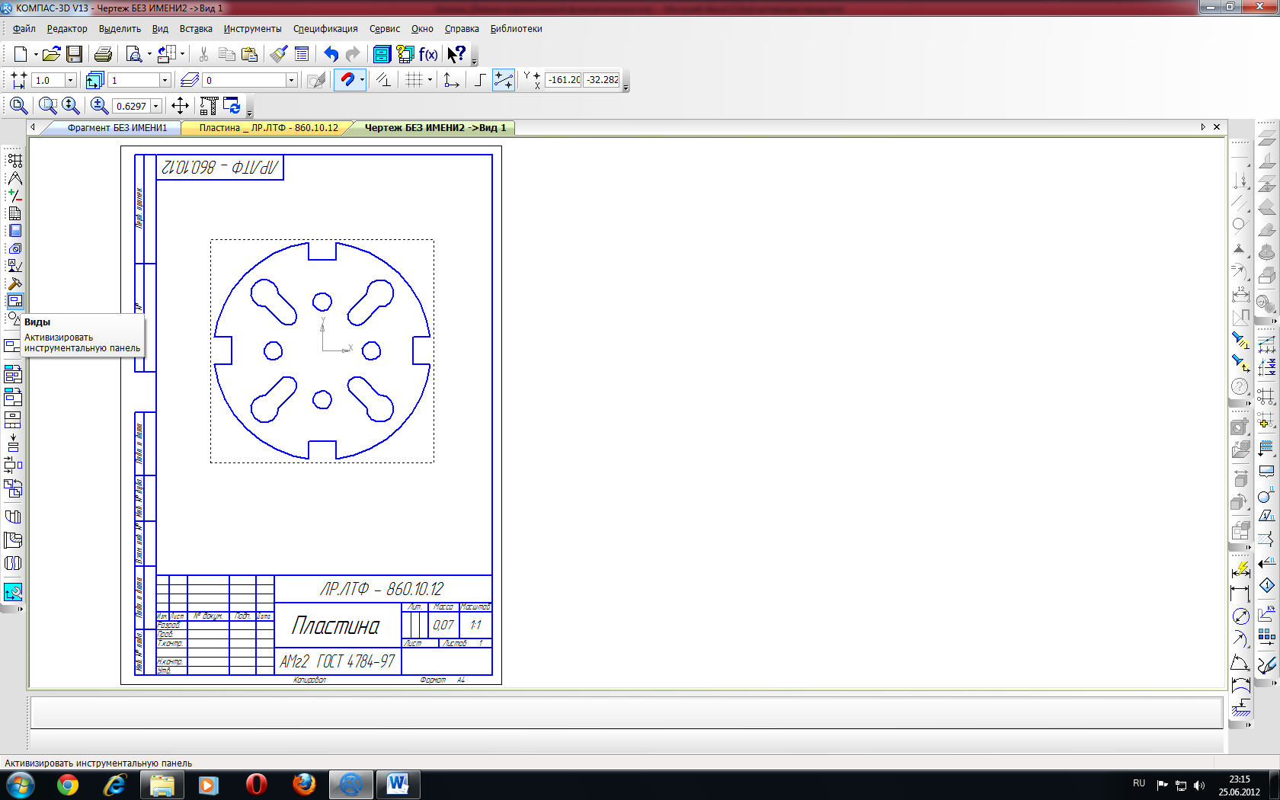Zoom by window magnifier icon
This screenshot has width=1280, height=800.
[x=48, y=106]
